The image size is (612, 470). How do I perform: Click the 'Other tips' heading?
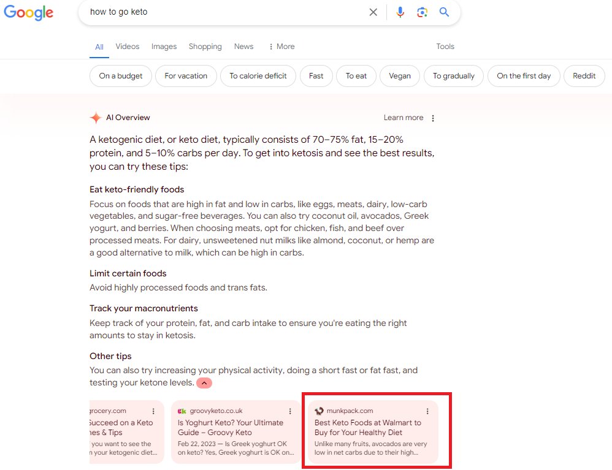coord(110,356)
